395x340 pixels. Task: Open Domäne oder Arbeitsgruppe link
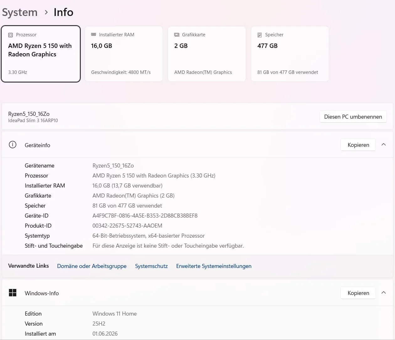coord(92,266)
